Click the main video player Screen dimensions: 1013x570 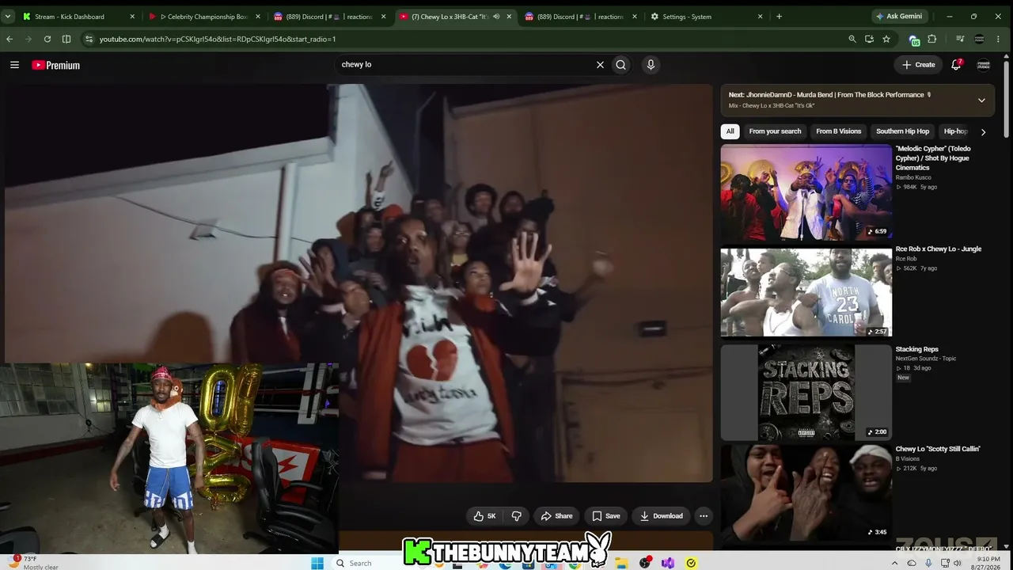[359, 283]
